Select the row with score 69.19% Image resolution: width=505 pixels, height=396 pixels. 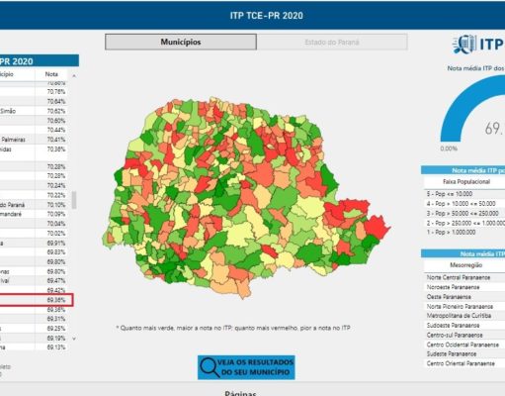(34, 338)
